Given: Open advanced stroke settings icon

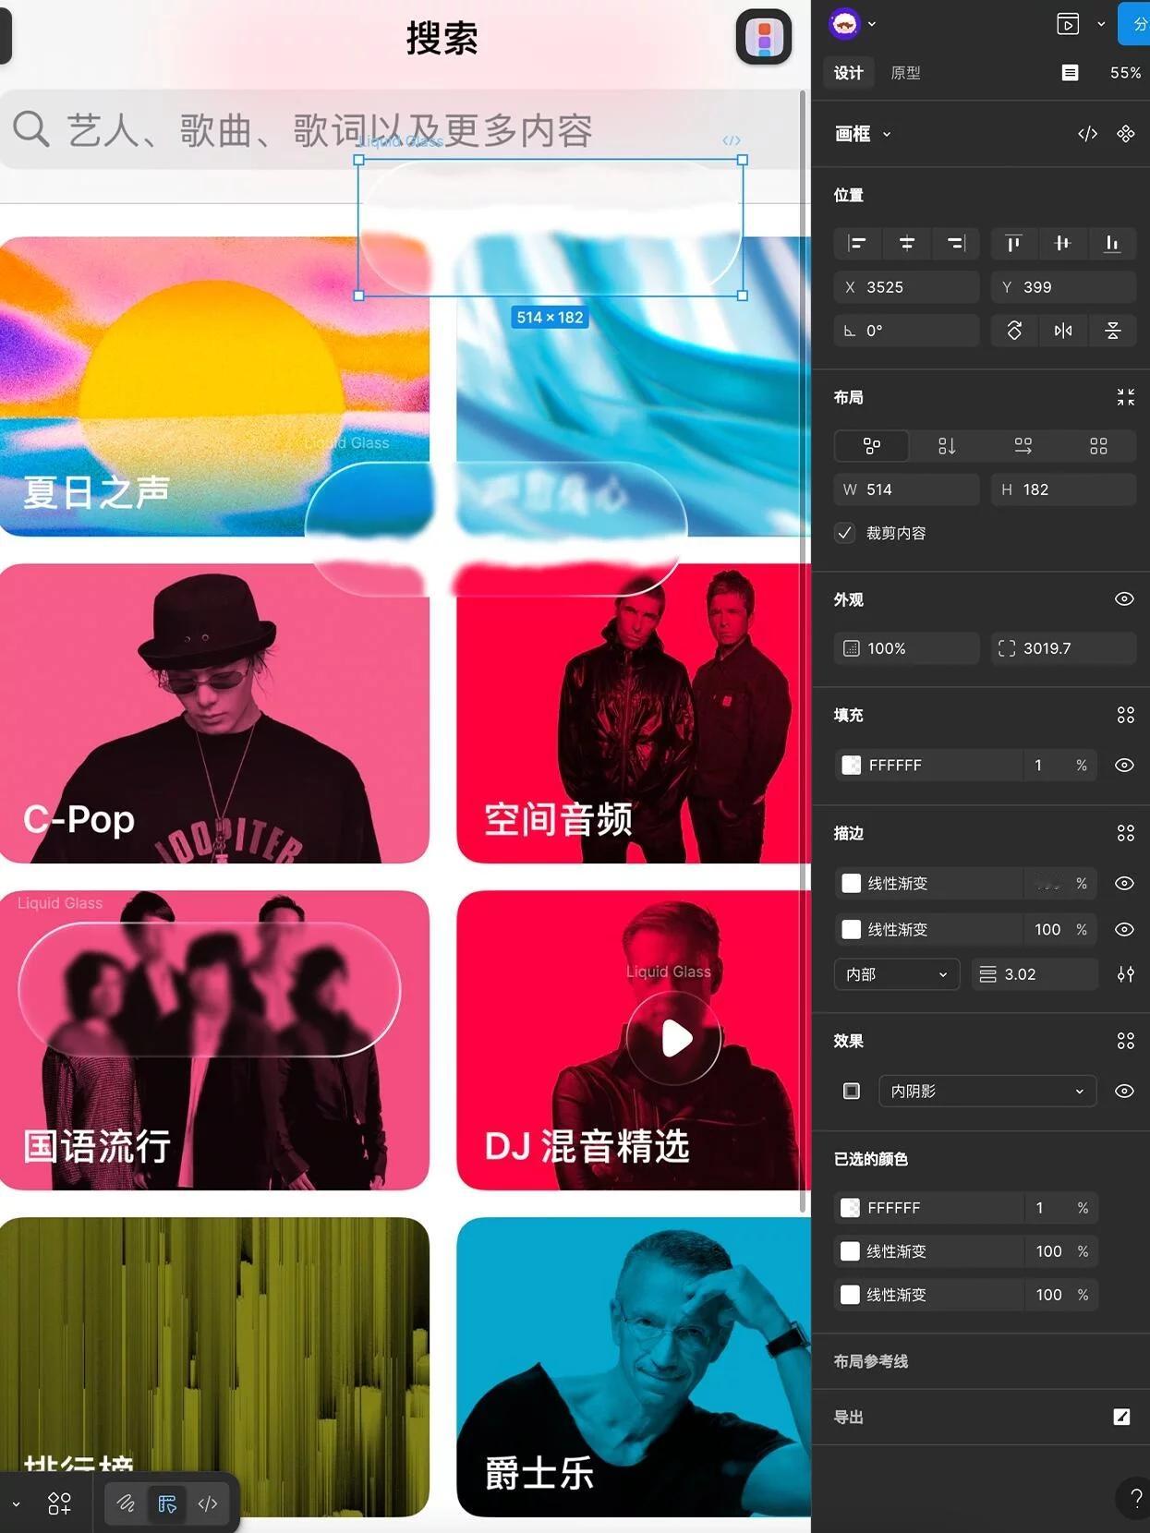Looking at the screenshot, I should [1125, 974].
